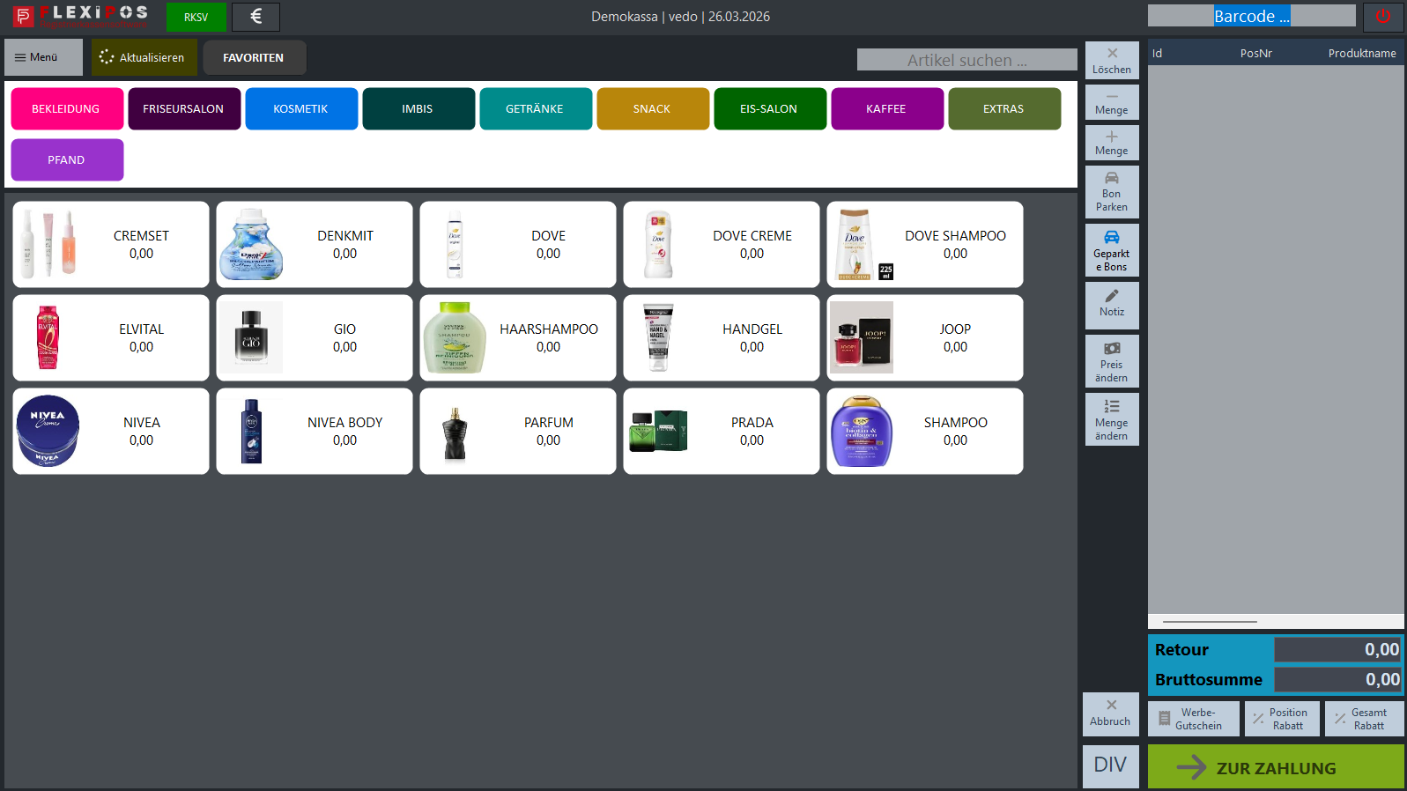
Task: Add a note with Notiz pencil
Action: coord(1112,305)
